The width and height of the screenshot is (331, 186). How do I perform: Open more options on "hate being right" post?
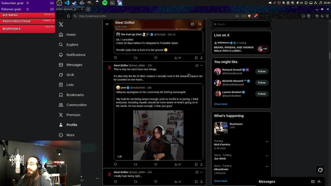coord(201,172)
